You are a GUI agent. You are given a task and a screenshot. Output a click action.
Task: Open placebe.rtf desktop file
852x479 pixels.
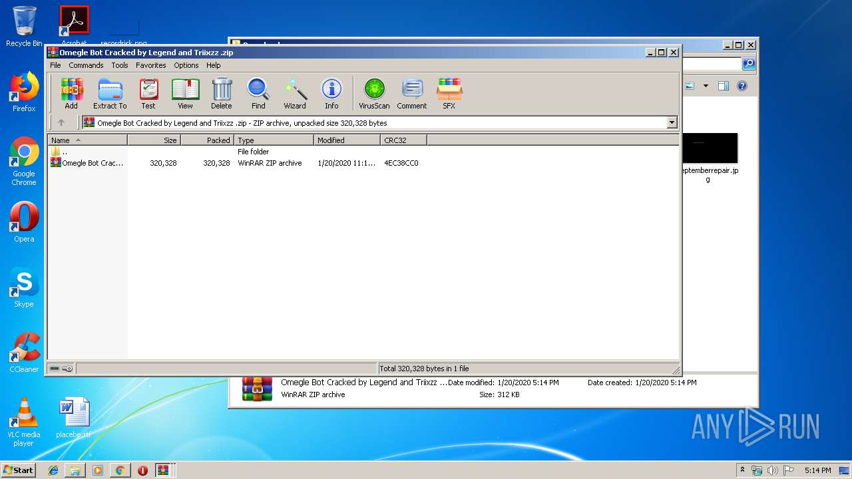pos(74,418)
